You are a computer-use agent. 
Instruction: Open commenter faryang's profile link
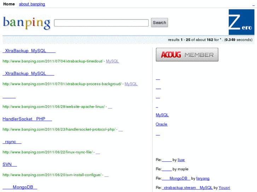pyautogui.click(x=203, y=179)
